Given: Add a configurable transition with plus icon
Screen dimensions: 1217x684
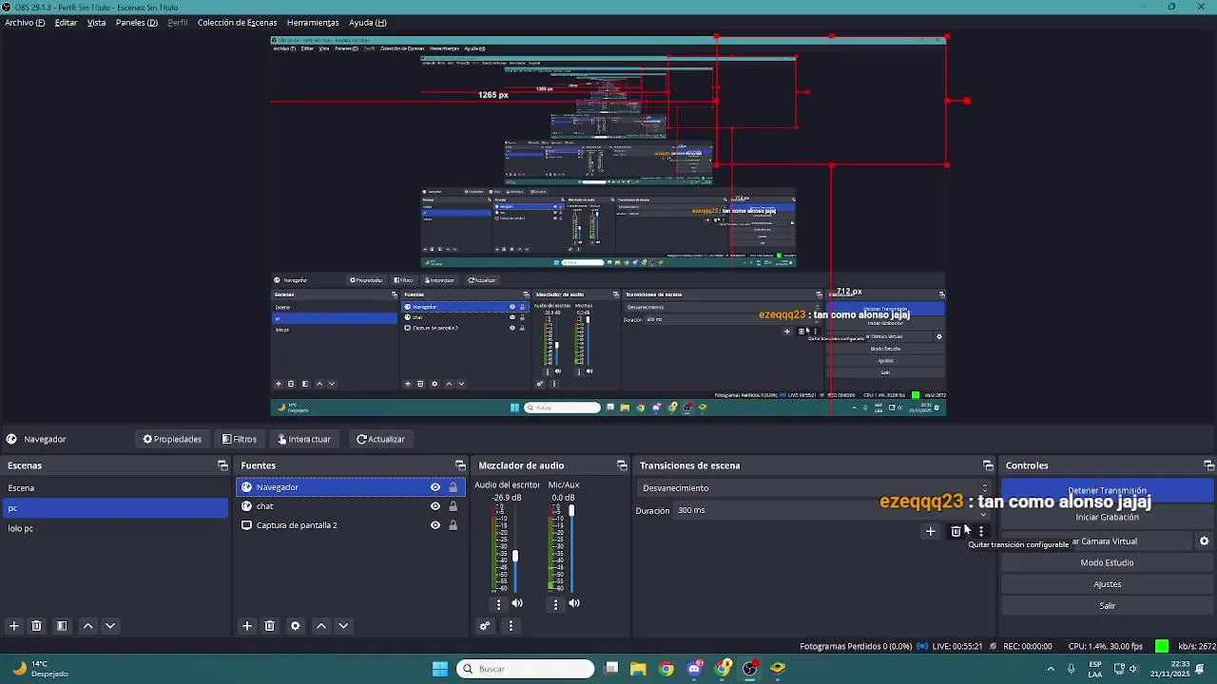Looking at the screenshot, I should click(x=931, y=532).
